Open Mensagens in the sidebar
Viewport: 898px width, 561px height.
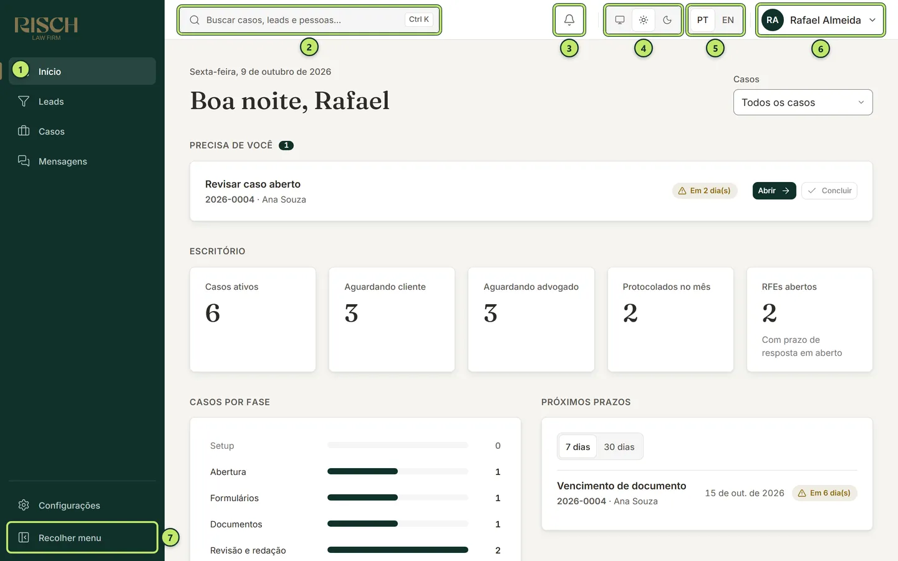(x=82, y=161)
